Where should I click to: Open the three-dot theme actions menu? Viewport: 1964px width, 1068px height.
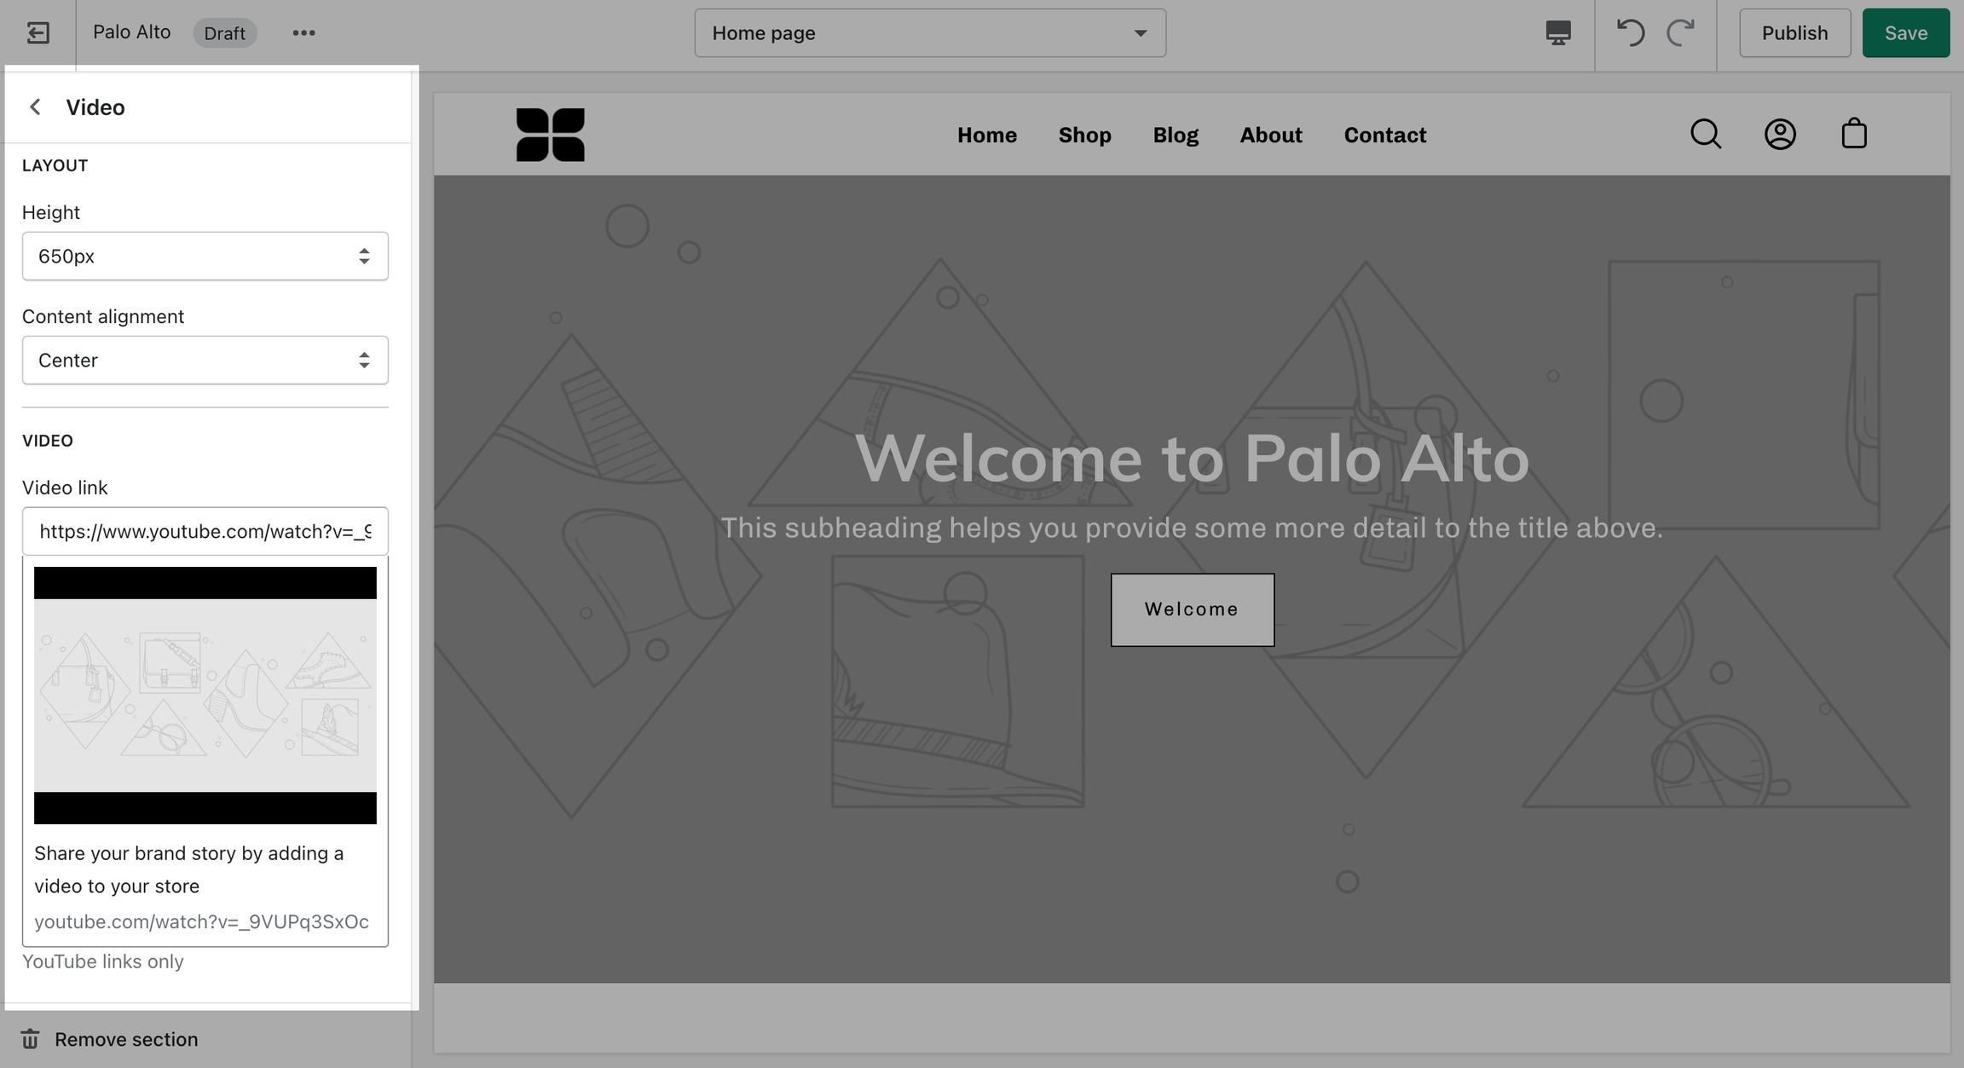(303, 33)
